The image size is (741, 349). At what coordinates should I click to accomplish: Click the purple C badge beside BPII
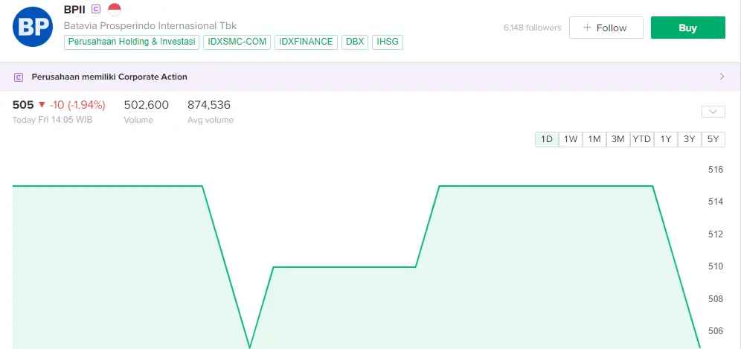[x=96, y=9]
